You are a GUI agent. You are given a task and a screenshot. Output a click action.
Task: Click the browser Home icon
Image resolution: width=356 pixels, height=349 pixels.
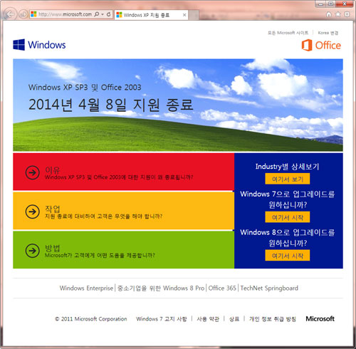tap(329, 14)
